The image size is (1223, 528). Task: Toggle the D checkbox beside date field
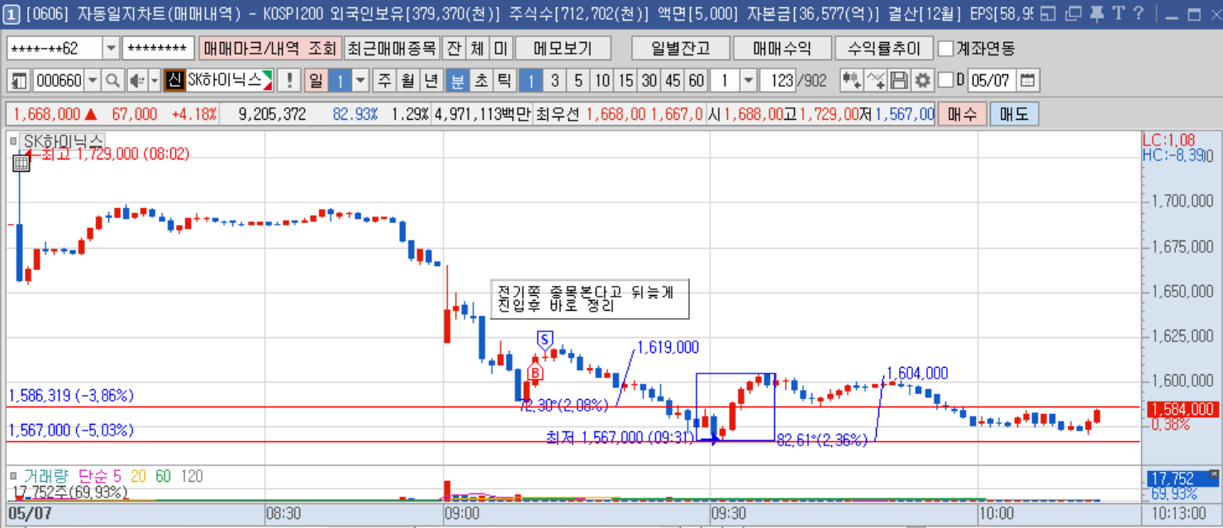pos(946,81)
